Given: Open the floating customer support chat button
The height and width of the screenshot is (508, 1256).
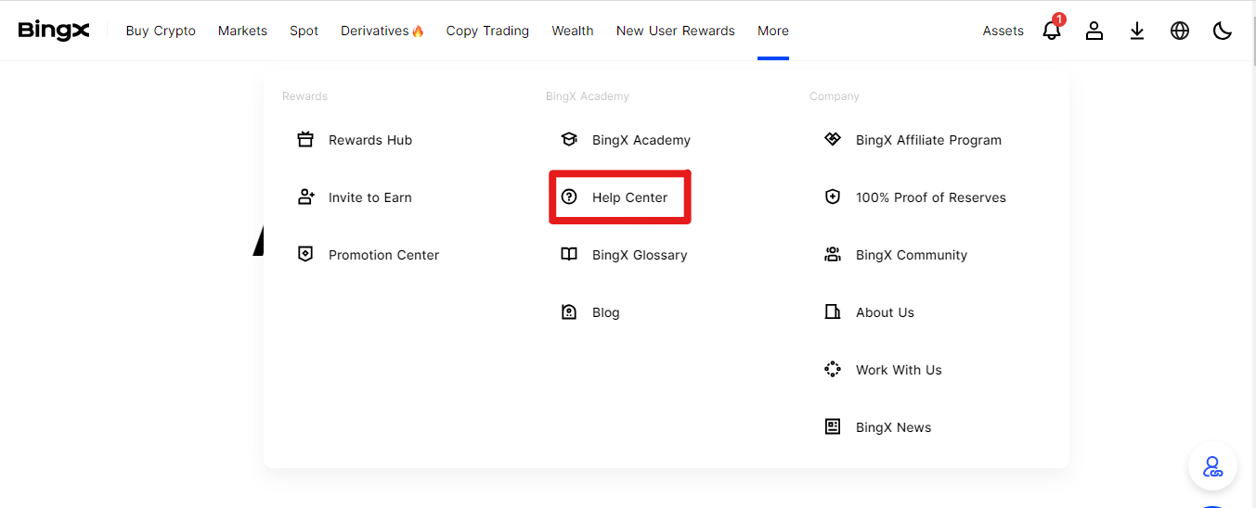Looking at the screenshot, I should [x=1212, y=466].
